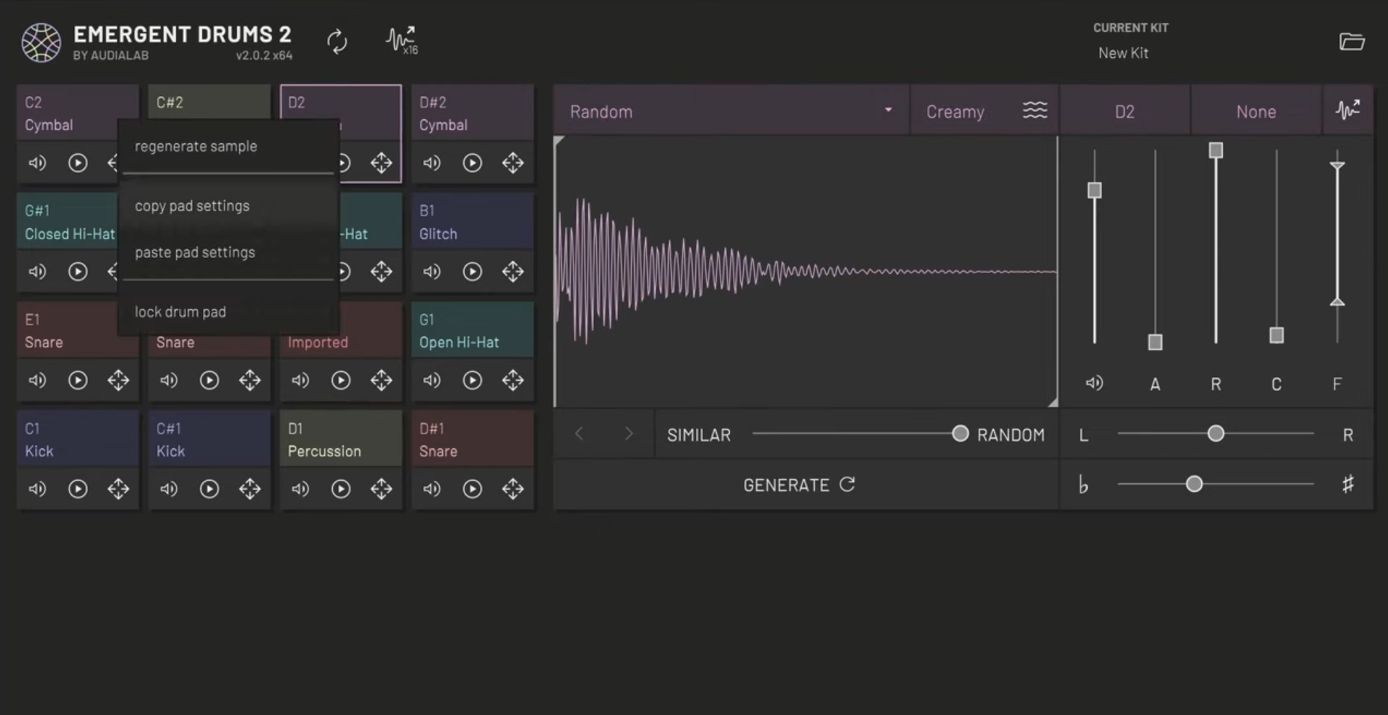Screen dimensions: 1388x715
Task: Click the GENERATE button
Action: tap(806, 485)
